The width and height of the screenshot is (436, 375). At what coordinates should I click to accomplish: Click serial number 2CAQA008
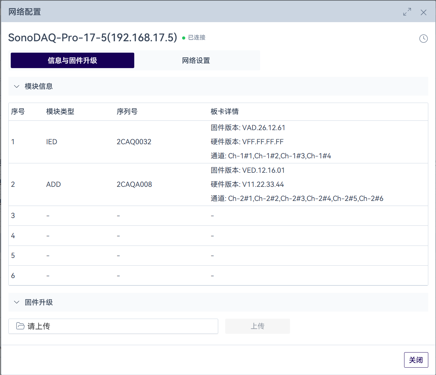click(134, 184)
